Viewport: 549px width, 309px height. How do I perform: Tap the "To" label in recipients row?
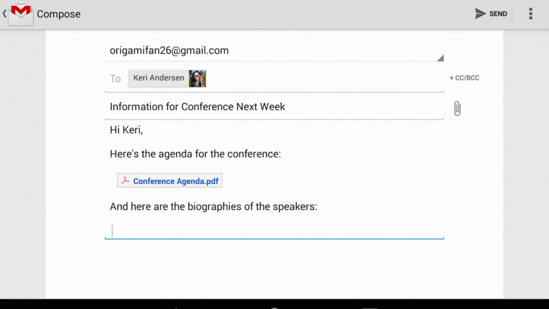click(x=115, y=79)
